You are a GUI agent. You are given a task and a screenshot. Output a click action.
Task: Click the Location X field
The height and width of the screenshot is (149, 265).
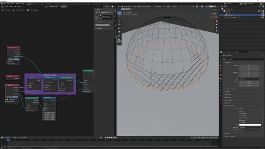[249, 65]
